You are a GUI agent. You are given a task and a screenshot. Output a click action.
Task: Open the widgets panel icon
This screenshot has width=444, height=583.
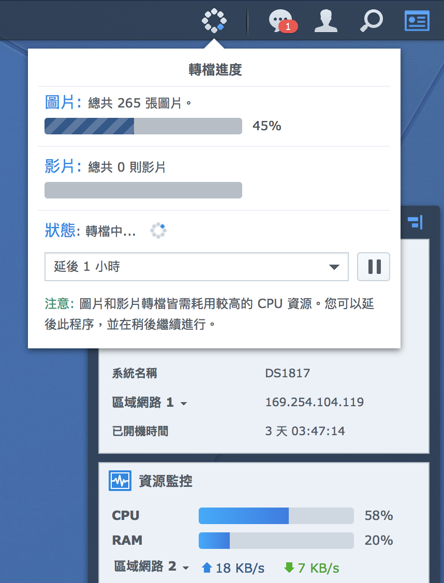click(x=417, y=21)
